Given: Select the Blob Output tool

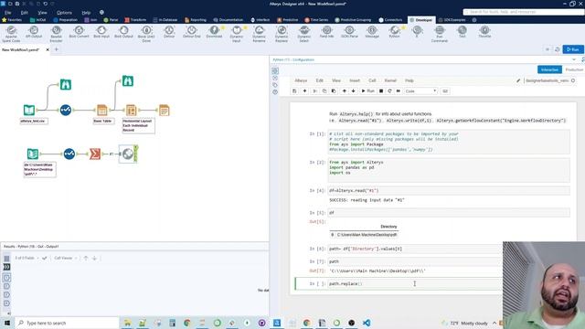Looking at the screenshot, I should point(124,32).
